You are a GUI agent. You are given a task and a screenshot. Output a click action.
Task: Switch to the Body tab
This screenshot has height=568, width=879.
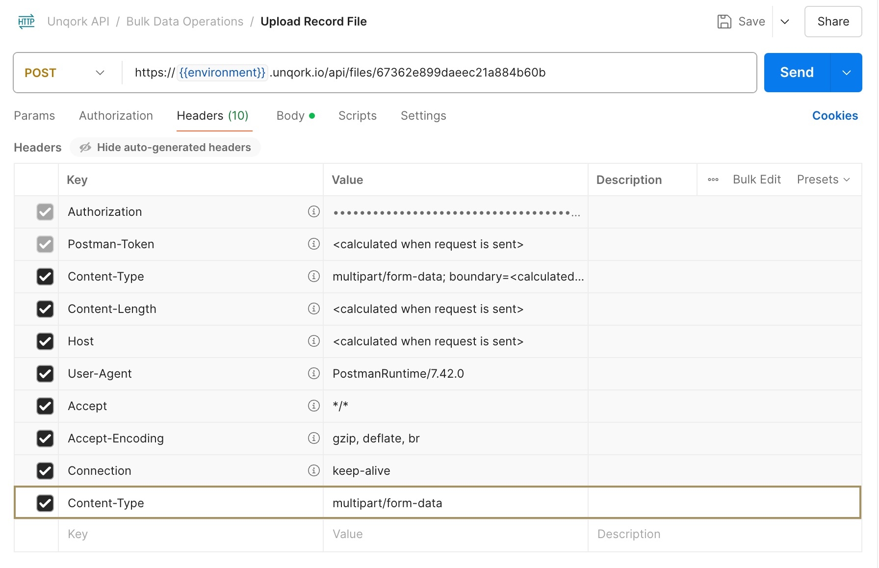pos(295,116)
